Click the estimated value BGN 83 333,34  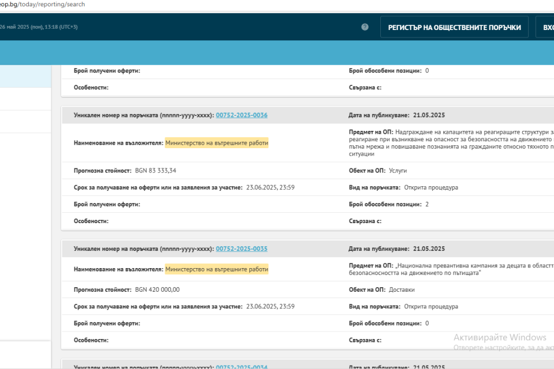[x=155, y=171]
